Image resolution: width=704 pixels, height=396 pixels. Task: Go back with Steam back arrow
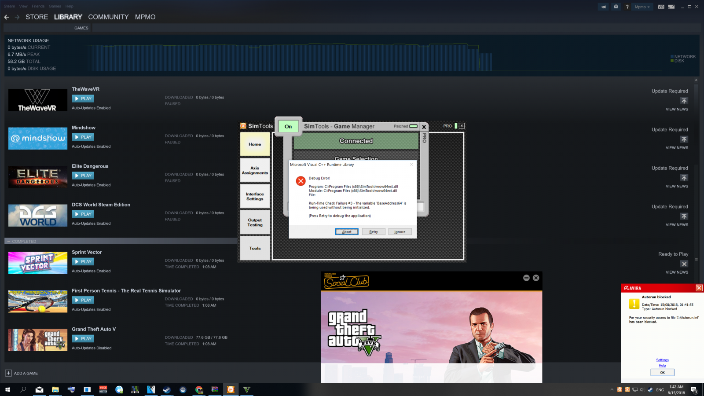tap(7, 17)
